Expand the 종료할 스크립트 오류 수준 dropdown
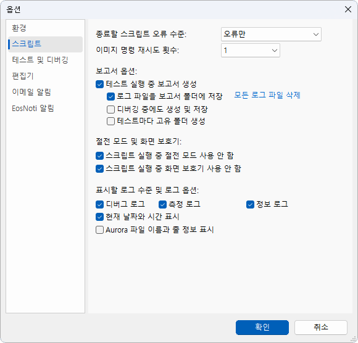This screenshot has height=343, width=358. (271, 34)
